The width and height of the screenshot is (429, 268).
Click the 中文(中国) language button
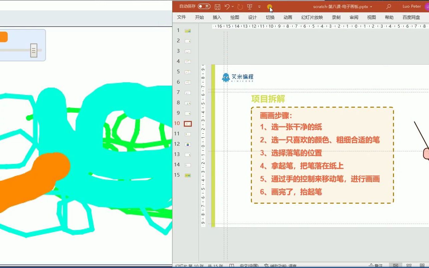(x=249, y=265)
